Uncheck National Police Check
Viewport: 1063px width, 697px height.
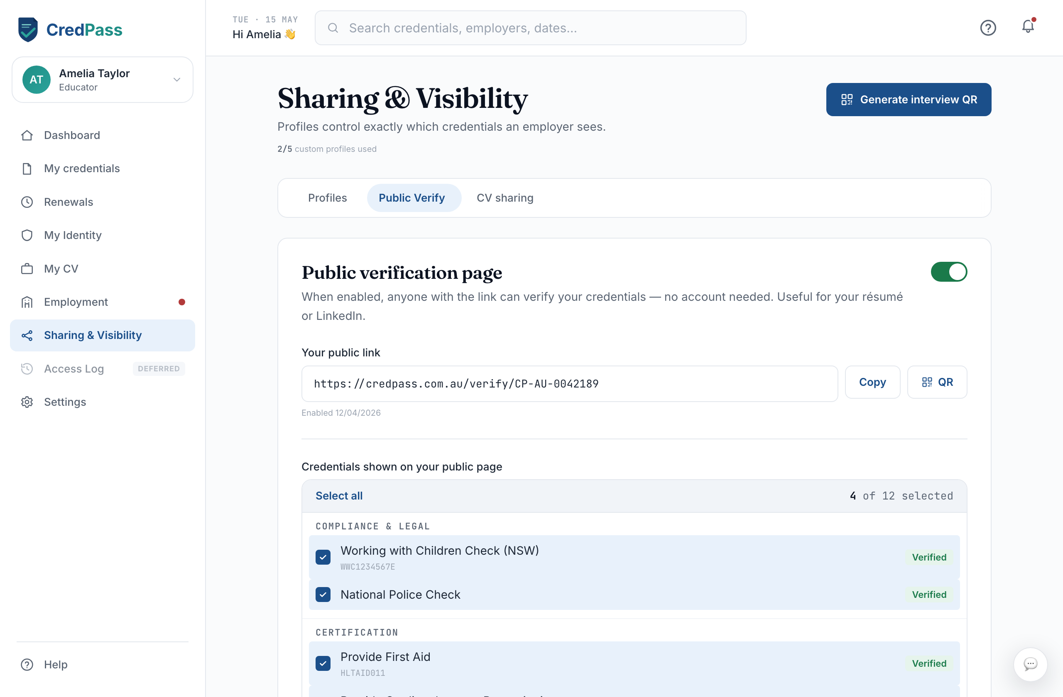point(323,595)
